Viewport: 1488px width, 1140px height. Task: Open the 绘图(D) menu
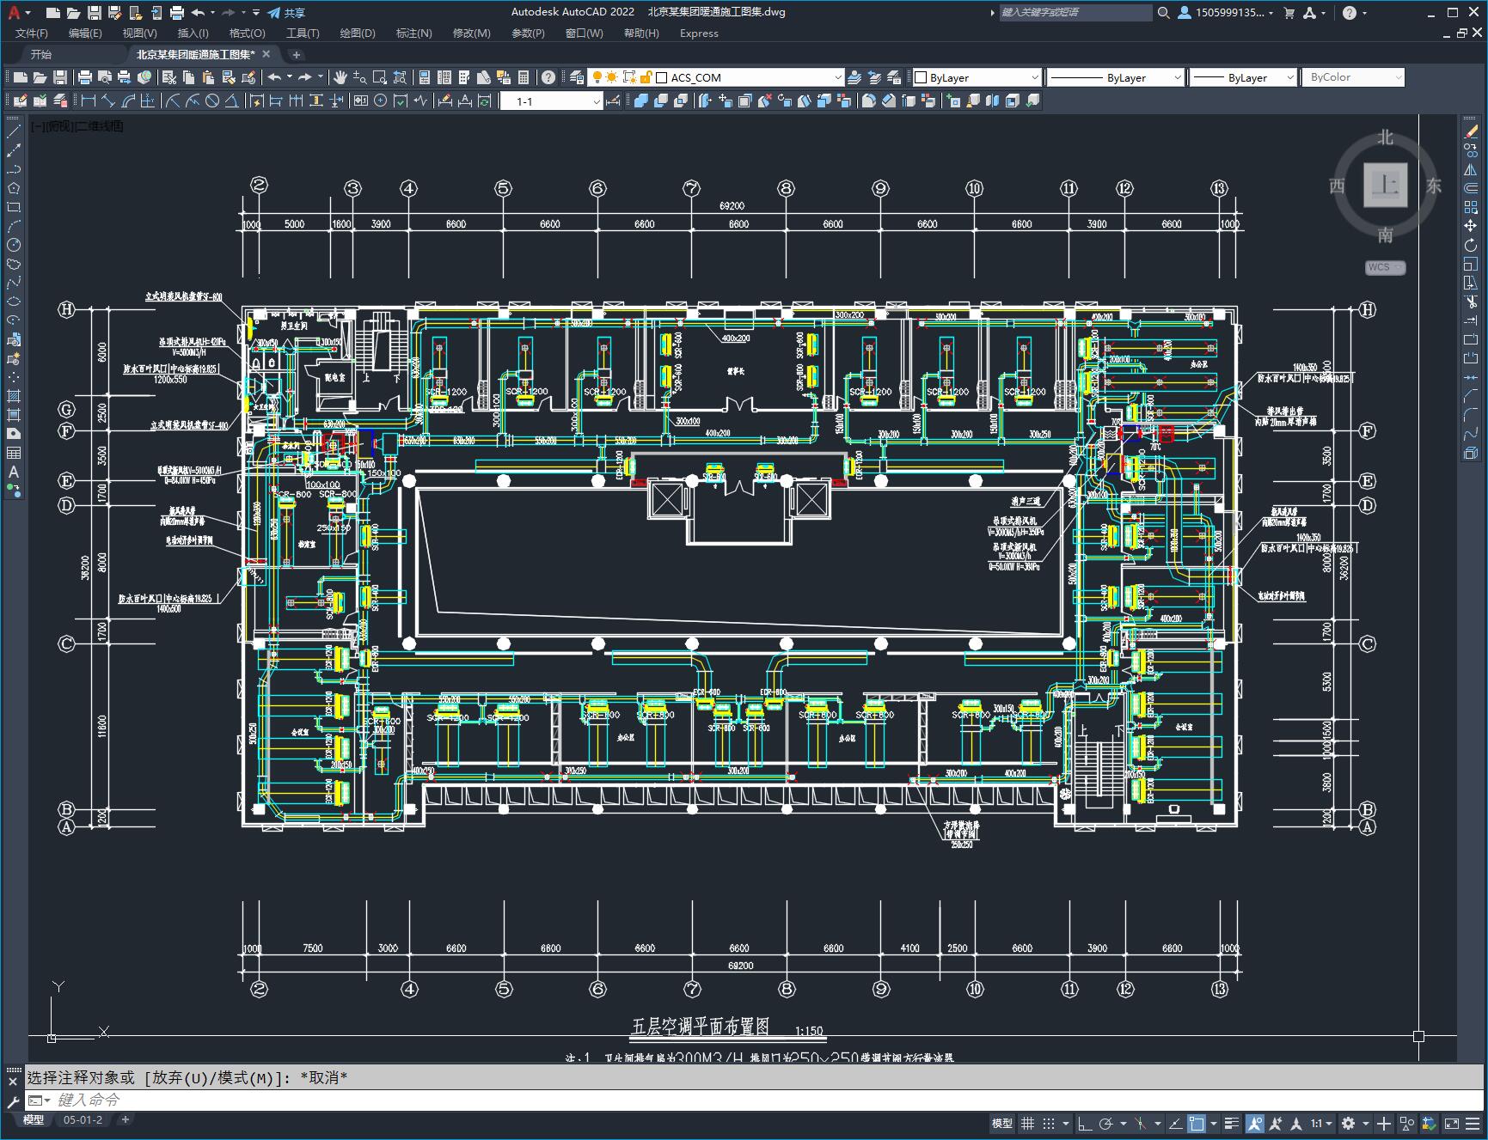(x=358, y=34)
